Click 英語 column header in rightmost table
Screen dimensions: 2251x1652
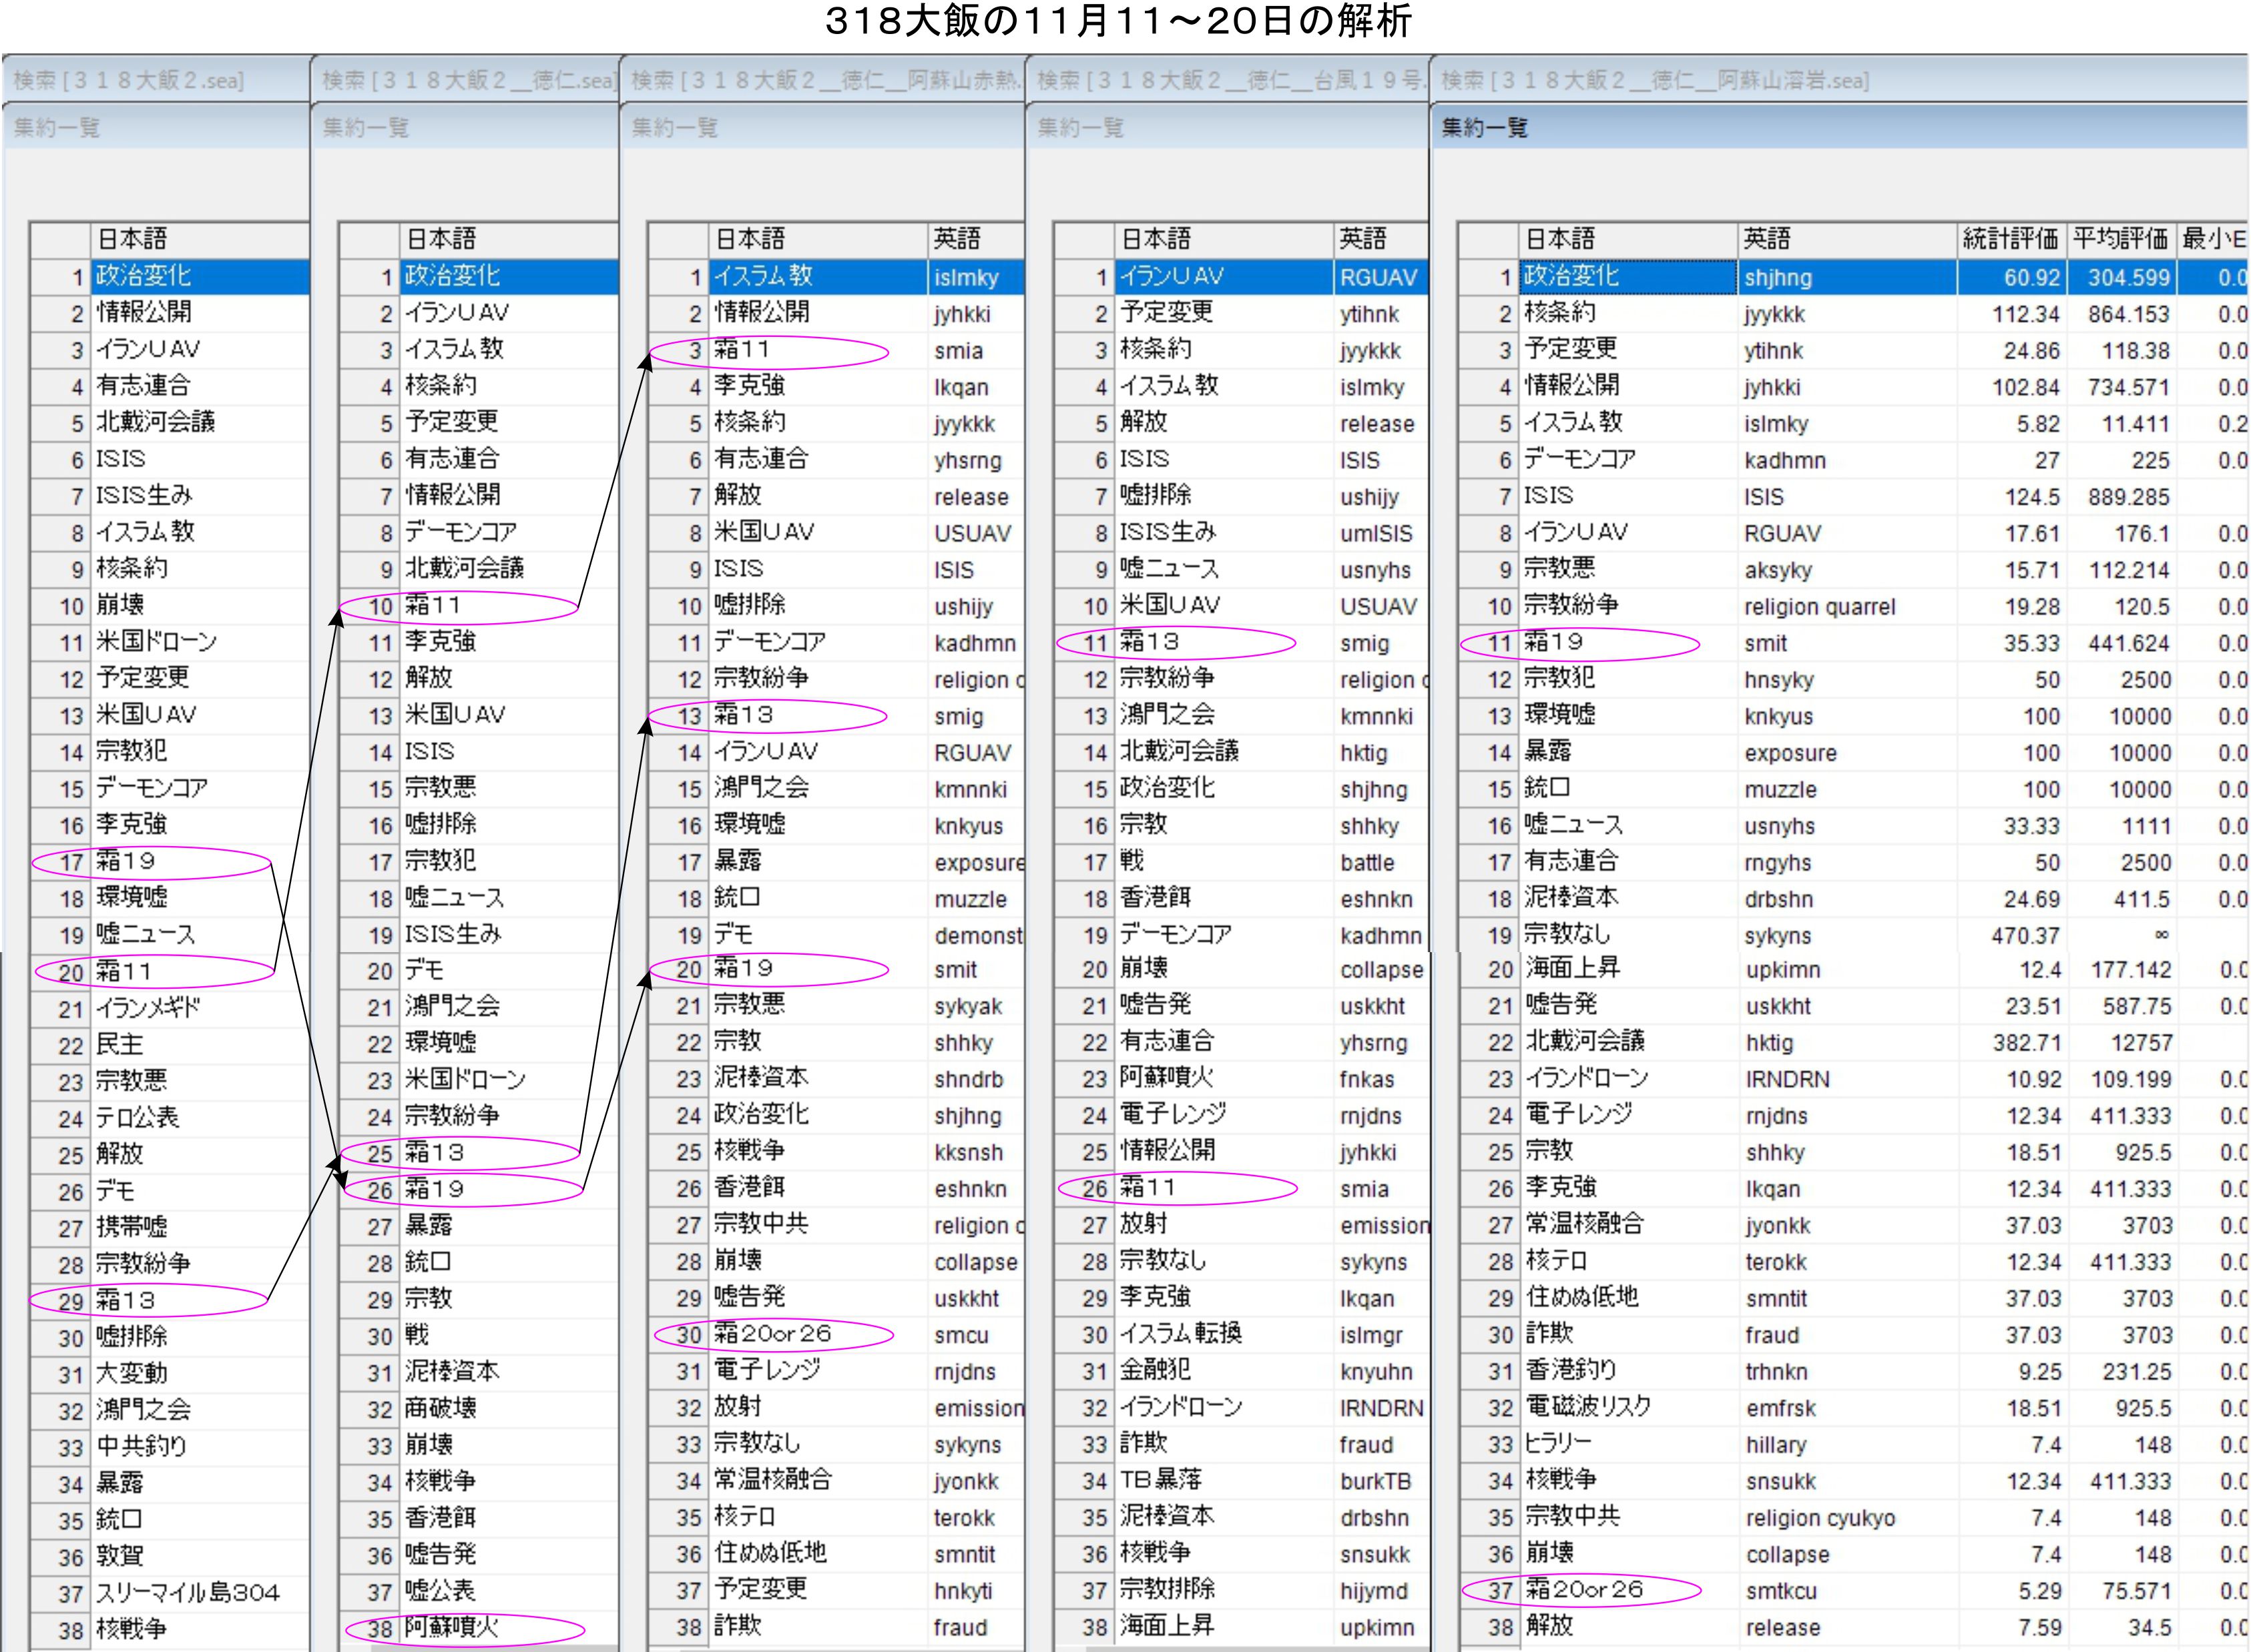(x=1767, y=239)
